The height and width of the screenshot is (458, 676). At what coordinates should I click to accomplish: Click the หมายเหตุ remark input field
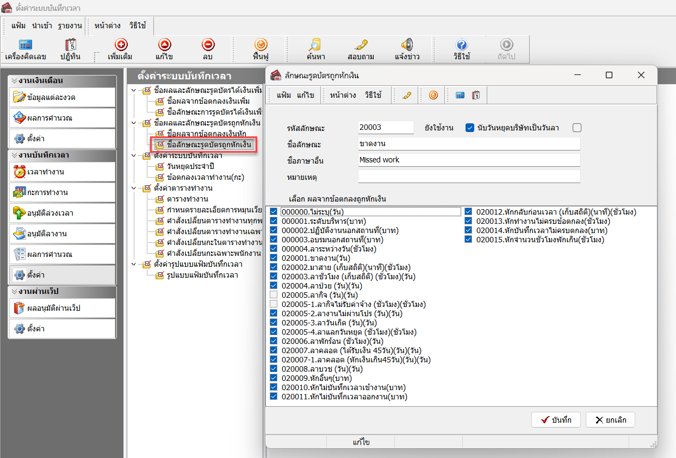[x=469, y=177]
